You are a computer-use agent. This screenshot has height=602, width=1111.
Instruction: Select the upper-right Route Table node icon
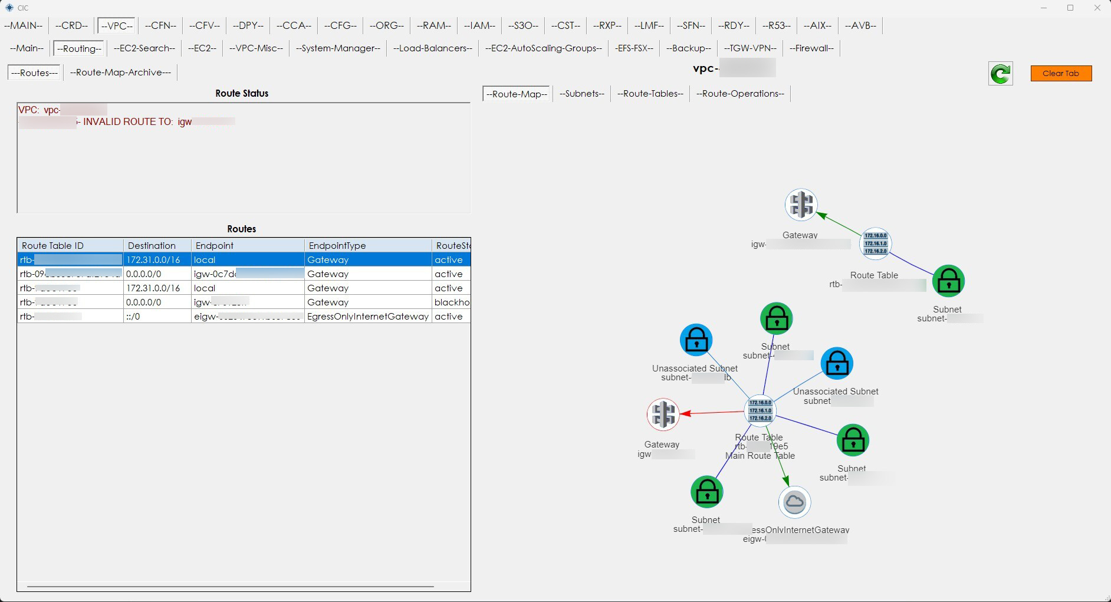(875, 244)
